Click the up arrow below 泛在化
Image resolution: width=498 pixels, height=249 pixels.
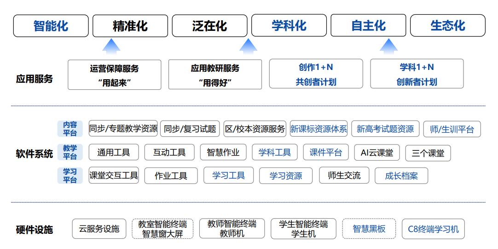click(x=248, y=47)
